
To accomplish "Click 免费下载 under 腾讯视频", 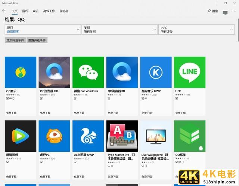I will pos(11,177).
